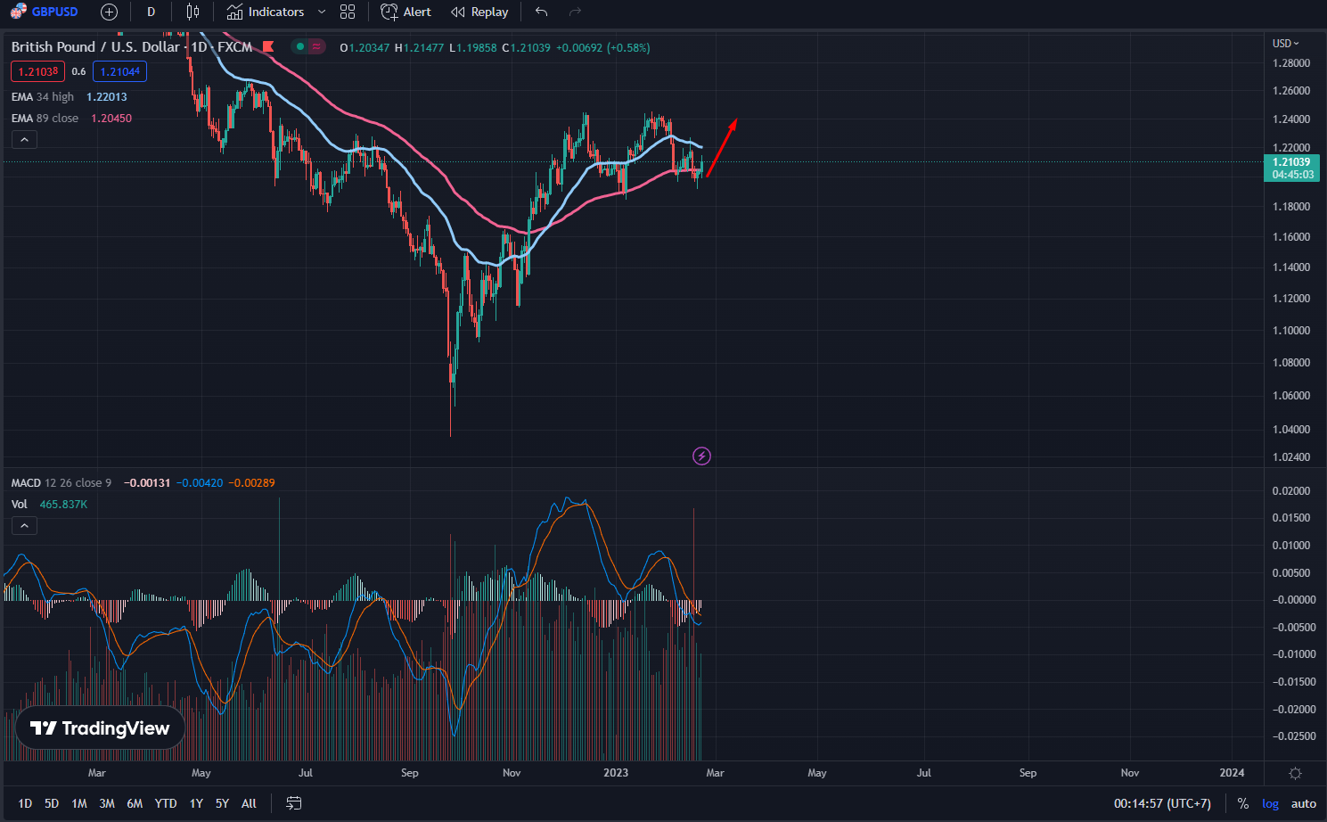Open the USD currency dropdown
This screenshot has height=822, width=1327.
pyautogui.click(x=1285, y=43)
